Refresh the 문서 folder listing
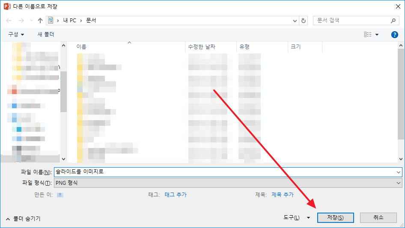Viewport: 405px width, 228px height. pyautogui.click(x=304, y=21)
